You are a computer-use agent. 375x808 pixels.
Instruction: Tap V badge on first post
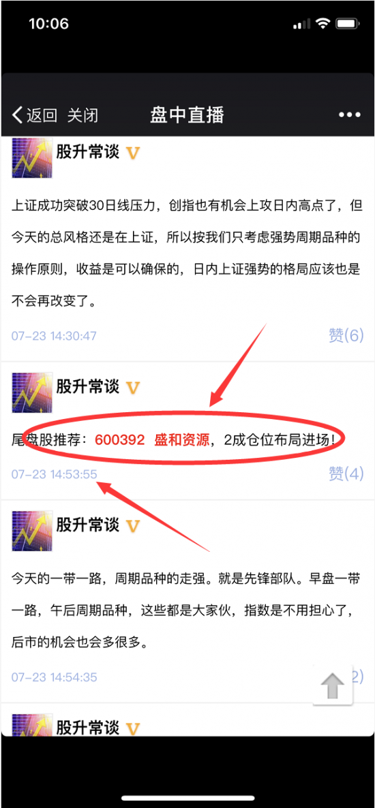134,153
